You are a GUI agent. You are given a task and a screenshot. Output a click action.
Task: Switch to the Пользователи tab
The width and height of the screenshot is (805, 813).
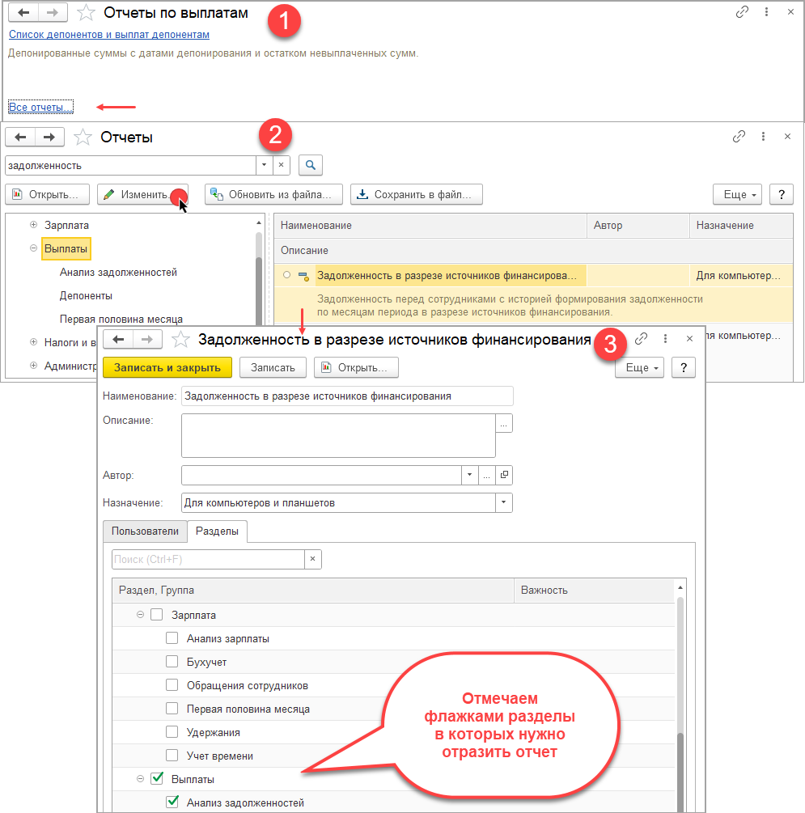click(x=145, y=531)
